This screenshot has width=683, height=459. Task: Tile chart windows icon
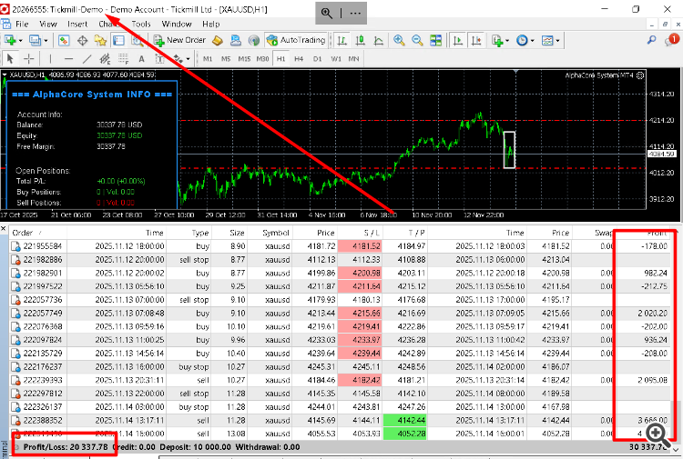pos(435,40)
